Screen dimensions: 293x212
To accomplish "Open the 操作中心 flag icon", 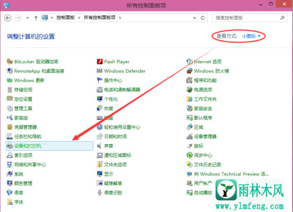I will pyautogui.click(x=100, y=80).
